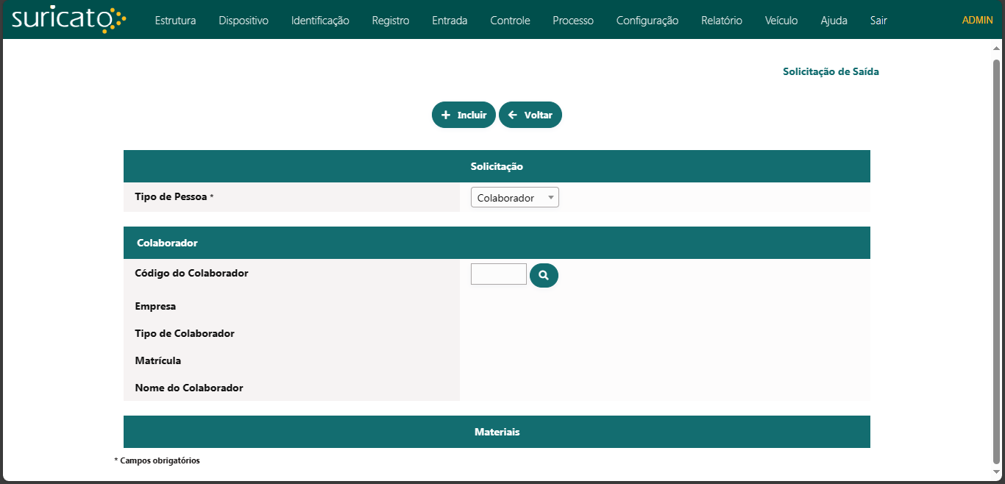Screen dimensions: 1005x484
Task: Open the Configuração menu
Action: 647,21
